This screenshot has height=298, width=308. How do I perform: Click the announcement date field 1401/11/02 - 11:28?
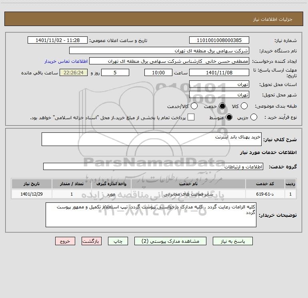(x=58, y=40)
